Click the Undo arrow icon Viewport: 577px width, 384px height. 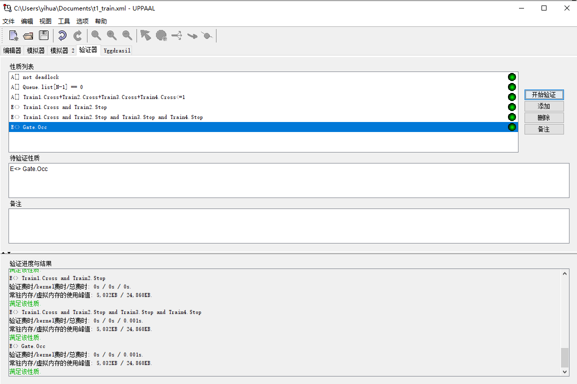pyautogui.click(x=62, y=35)
